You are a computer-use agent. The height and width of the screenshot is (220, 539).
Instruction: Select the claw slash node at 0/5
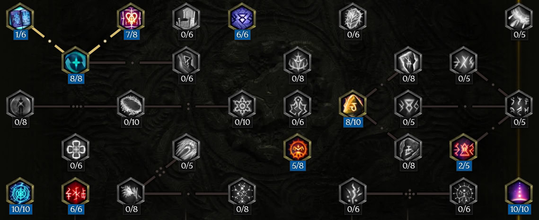tap(186, 148)
